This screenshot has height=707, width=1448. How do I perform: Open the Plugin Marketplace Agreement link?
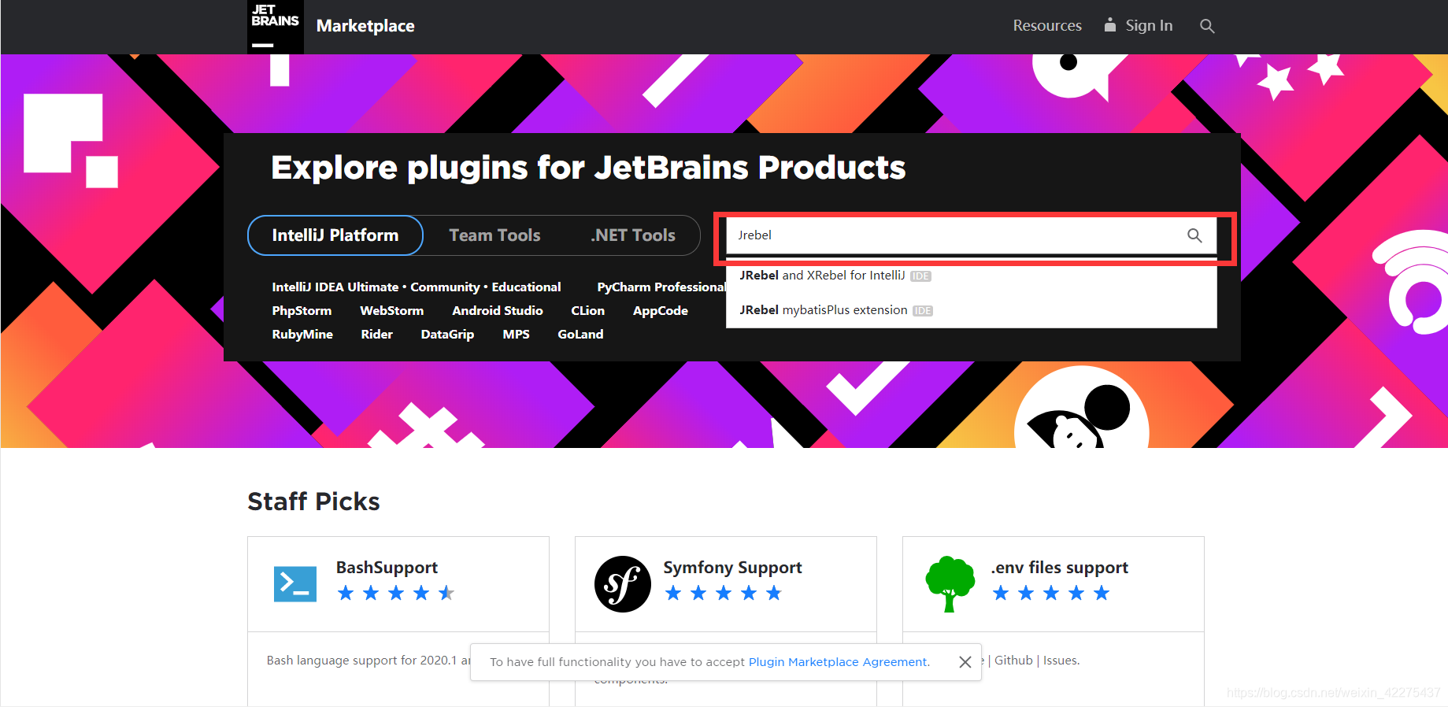[x=838, y=662]
